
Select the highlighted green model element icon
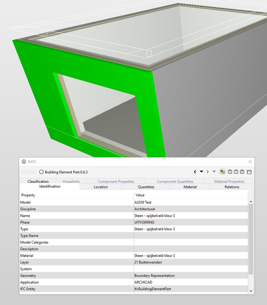coord(222,172)
